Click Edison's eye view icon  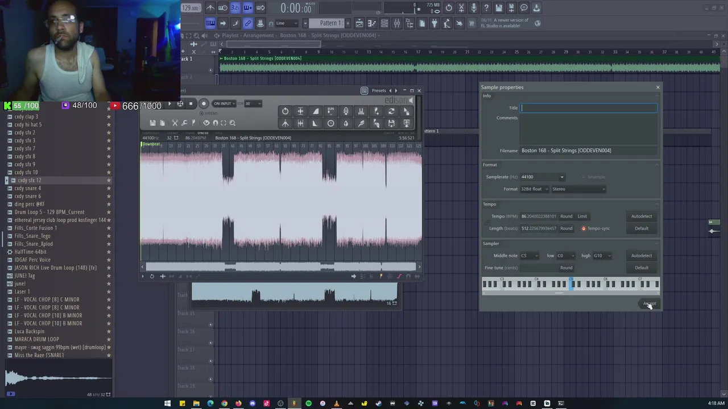click(206, 123)
